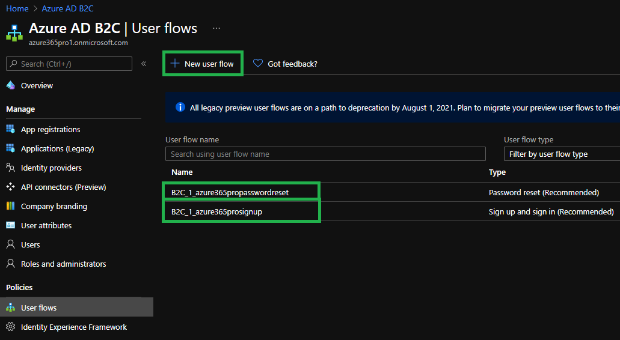Open the ellipsis more options menu
This screenshot has height=340, width=620.
point(216,28)
